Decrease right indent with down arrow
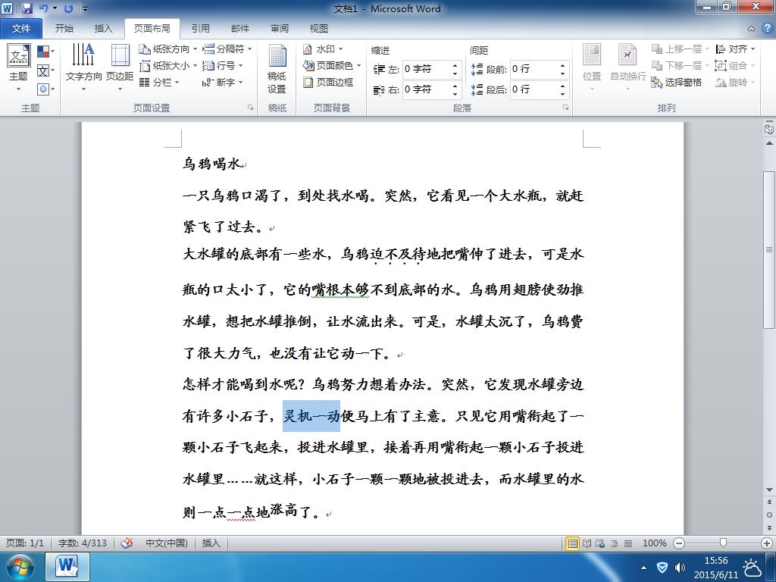This screenshot has height=582, width=776. click(455, 94)
